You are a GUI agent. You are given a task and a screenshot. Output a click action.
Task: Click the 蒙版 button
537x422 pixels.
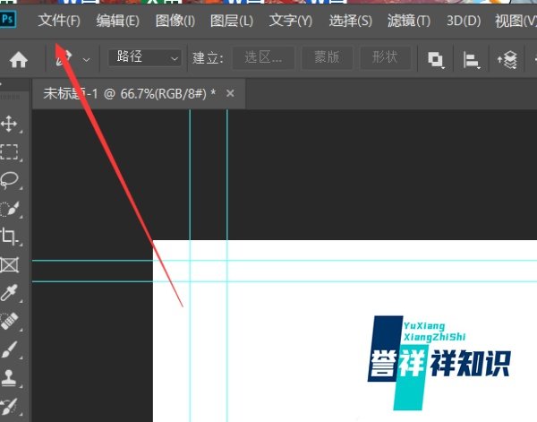coord(327,58)
